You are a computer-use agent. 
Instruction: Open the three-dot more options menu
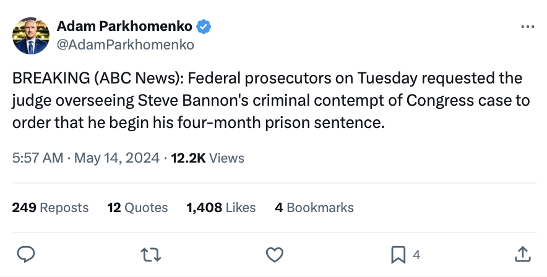[527, 27]
